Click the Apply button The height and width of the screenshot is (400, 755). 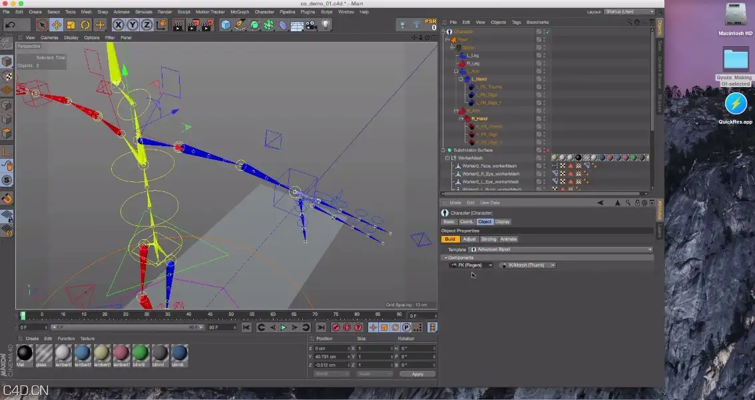(x=417, y=374)
